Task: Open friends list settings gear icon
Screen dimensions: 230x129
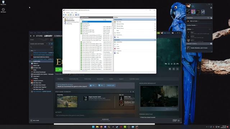Action: 211,8
